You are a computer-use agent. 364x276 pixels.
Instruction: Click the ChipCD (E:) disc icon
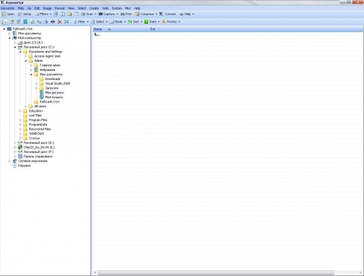click(x=20, y=147)
